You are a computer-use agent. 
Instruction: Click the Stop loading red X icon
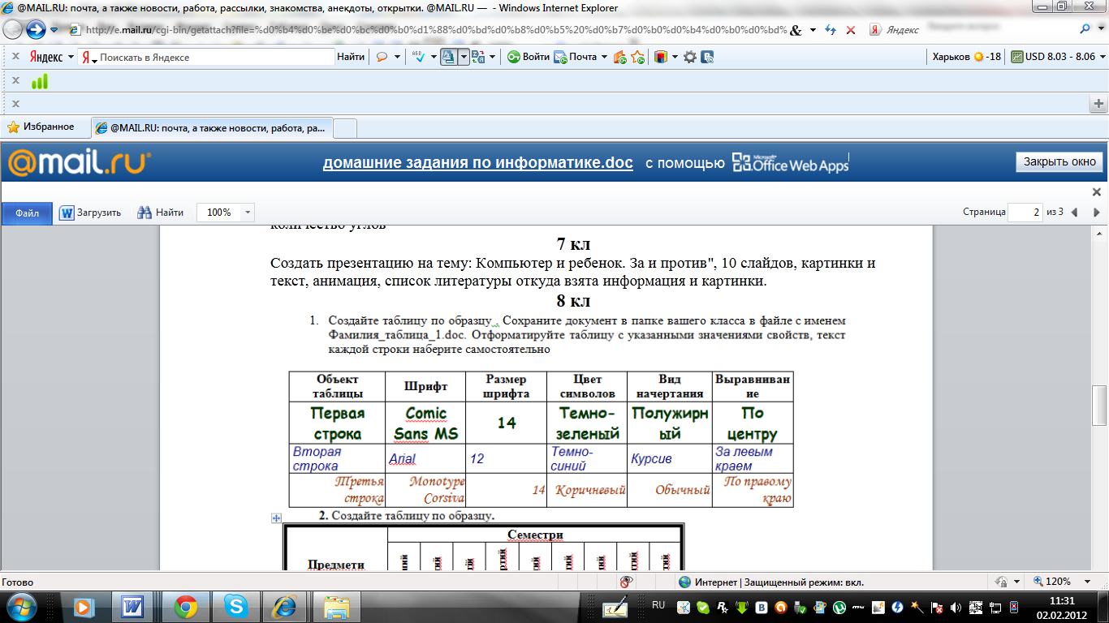point(850,29)
